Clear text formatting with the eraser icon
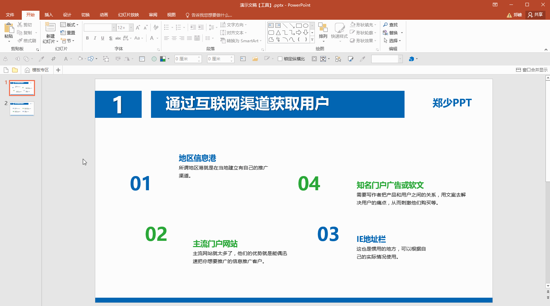 156,27
